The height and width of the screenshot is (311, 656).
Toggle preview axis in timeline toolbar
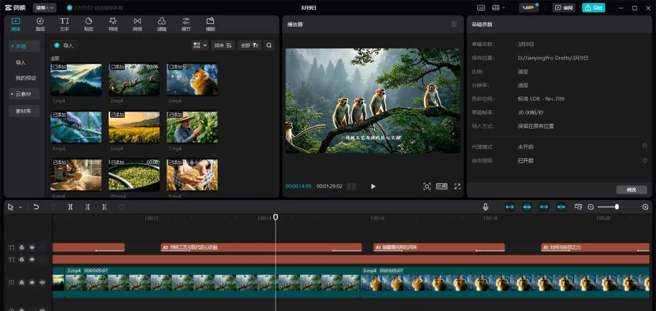pyautogui.click(x=561, y=207)
